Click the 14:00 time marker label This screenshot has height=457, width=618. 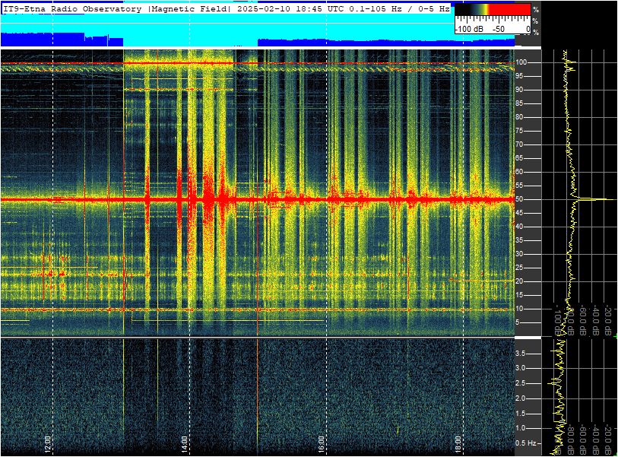tap(184, 444)
